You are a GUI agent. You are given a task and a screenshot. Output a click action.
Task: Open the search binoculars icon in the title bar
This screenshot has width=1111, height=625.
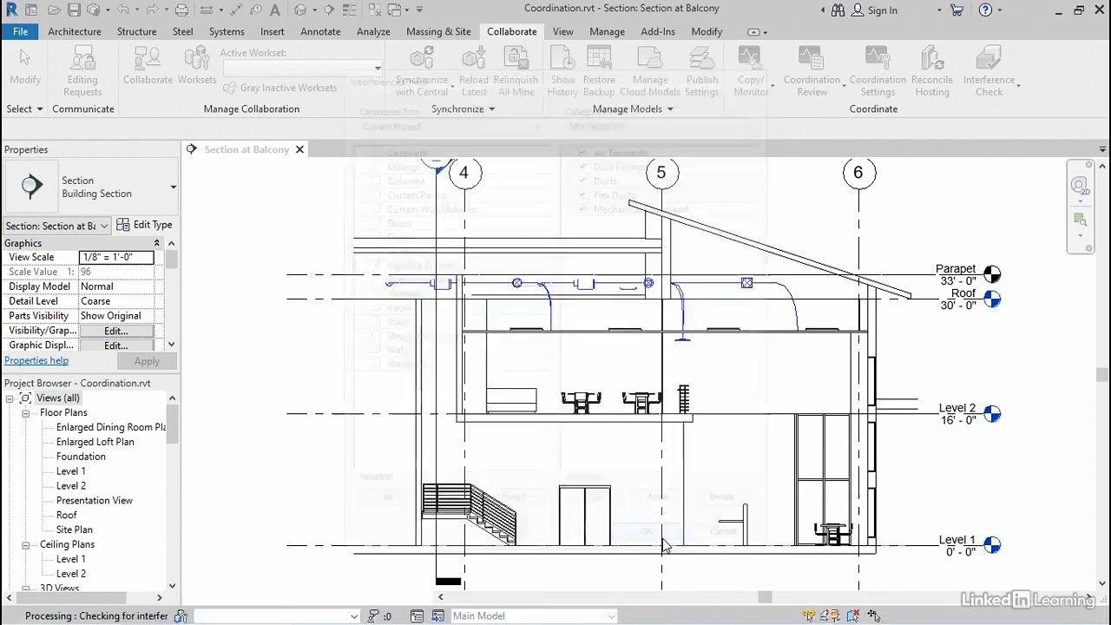tap(838, 10)
